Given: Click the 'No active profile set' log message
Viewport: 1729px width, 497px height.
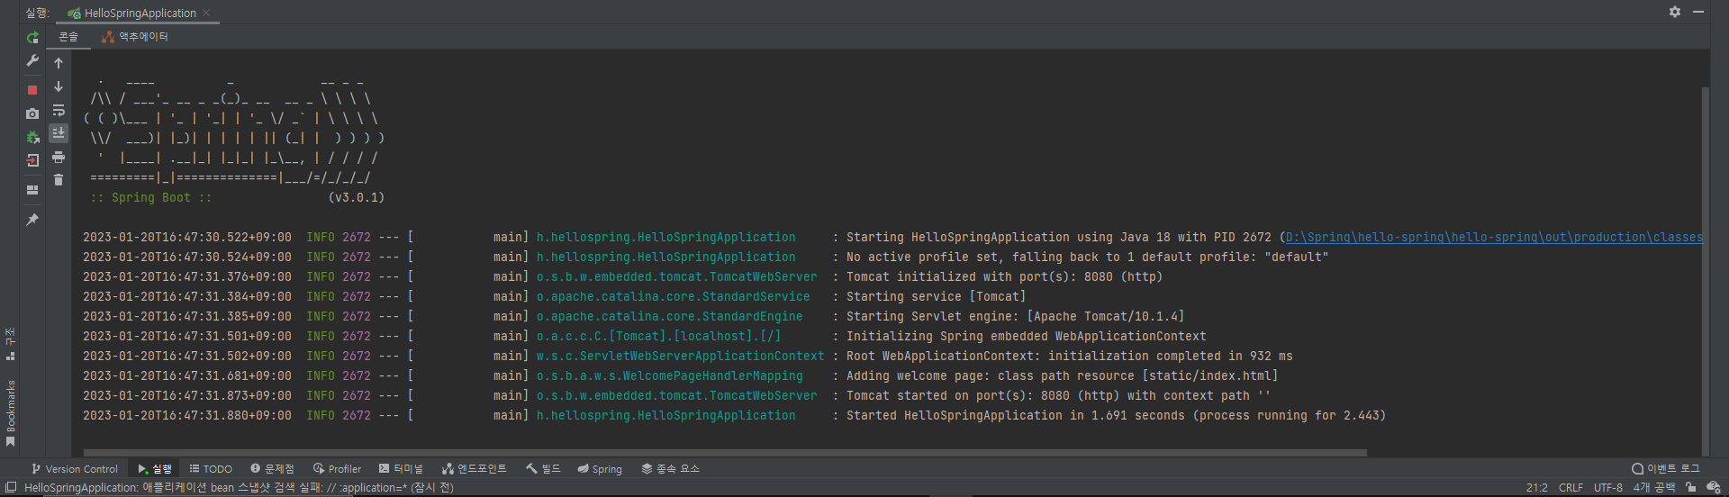Looking at the screenshot, I should (1087, 258).
